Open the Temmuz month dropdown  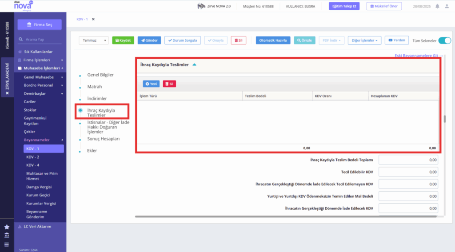coord(93,40)
